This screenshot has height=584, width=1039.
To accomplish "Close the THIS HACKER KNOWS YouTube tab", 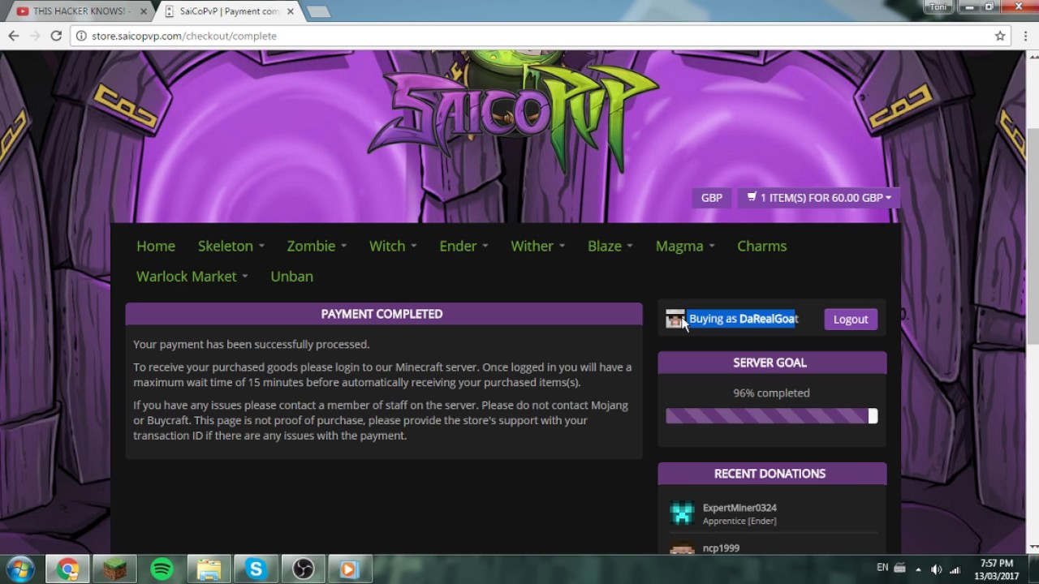I will [x=144, y=11].
